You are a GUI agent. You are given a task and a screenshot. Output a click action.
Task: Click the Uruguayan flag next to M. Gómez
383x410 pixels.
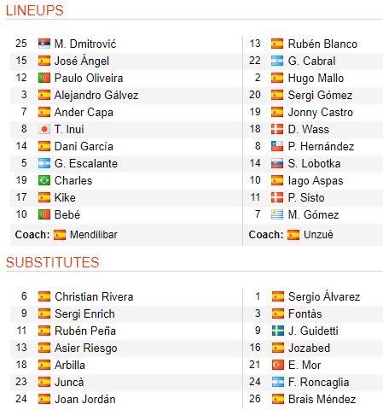[x=277, y=214]
